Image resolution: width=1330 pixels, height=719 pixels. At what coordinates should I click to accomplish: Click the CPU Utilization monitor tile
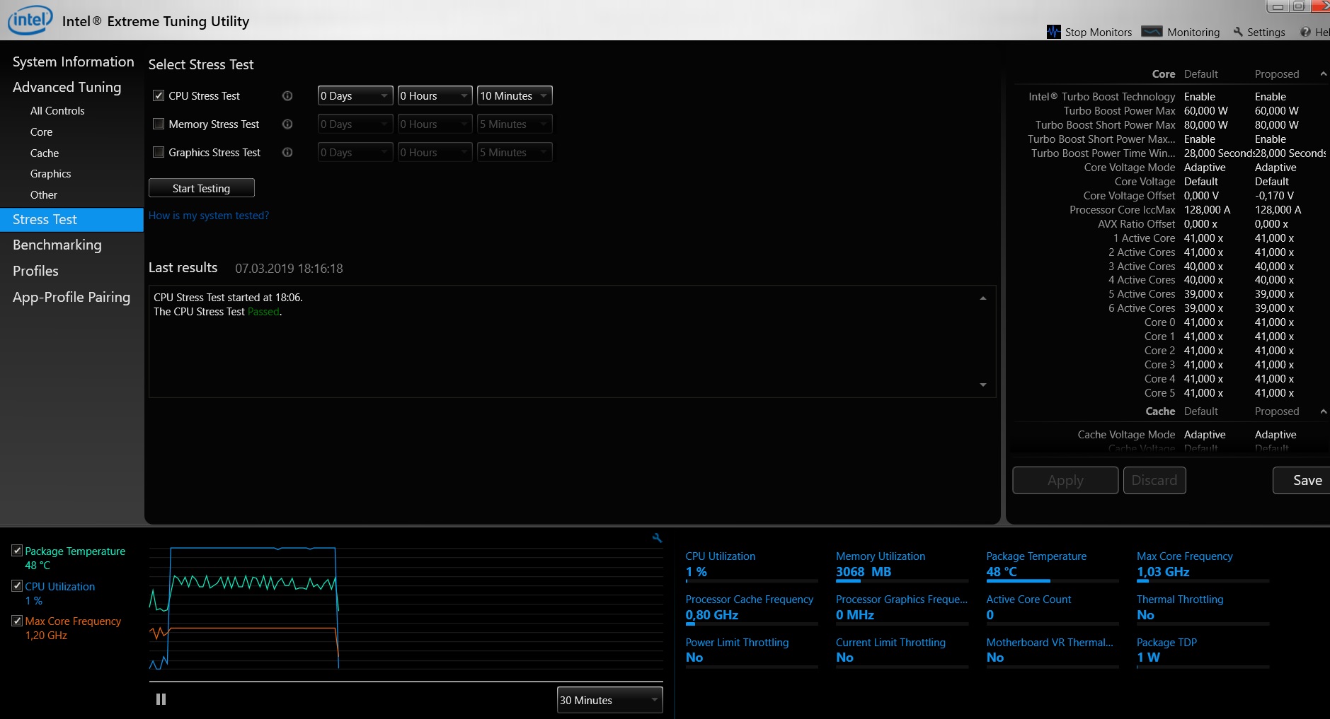click(x=752, y=566)
